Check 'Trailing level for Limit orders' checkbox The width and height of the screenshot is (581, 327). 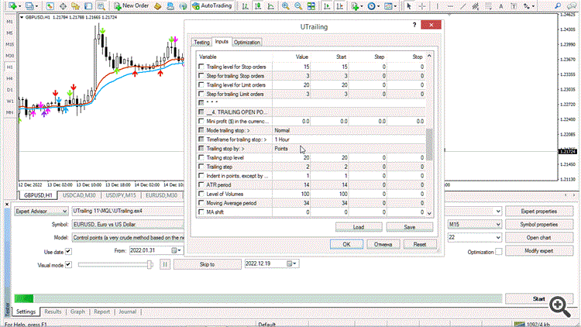[201, 85]
